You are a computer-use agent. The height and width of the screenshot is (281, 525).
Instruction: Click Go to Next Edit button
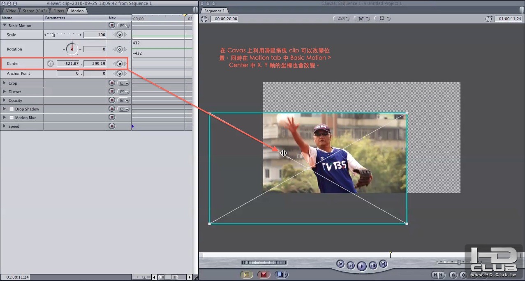383,264
